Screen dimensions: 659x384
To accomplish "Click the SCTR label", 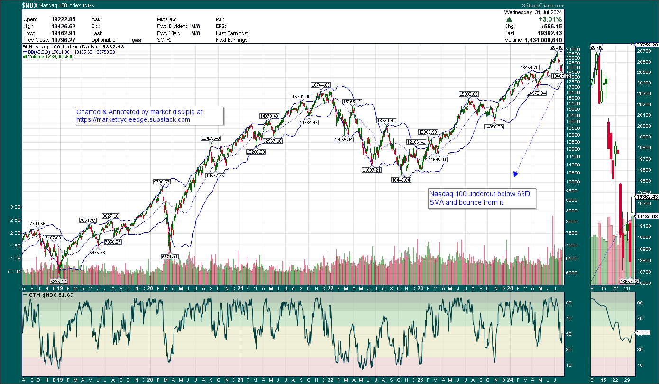I will click(165, 40).
